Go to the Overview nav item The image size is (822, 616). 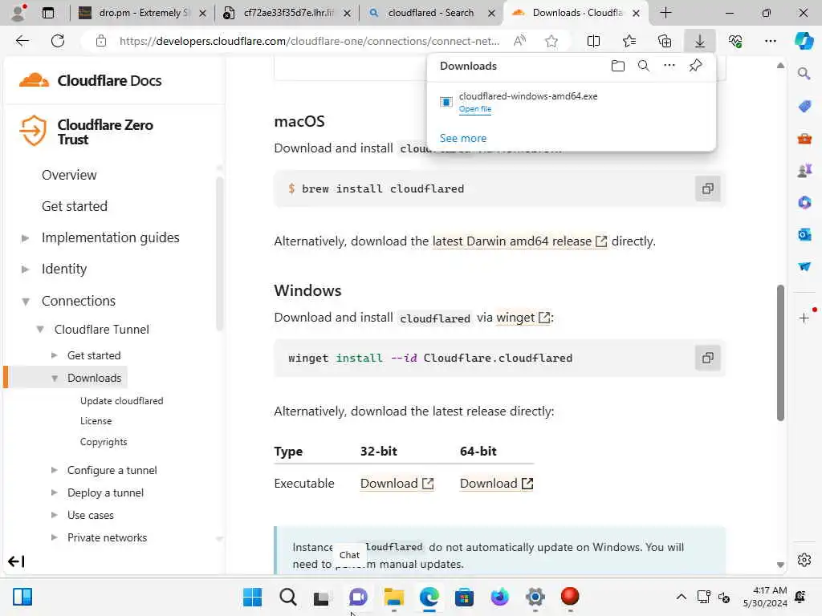click(69, 175)
